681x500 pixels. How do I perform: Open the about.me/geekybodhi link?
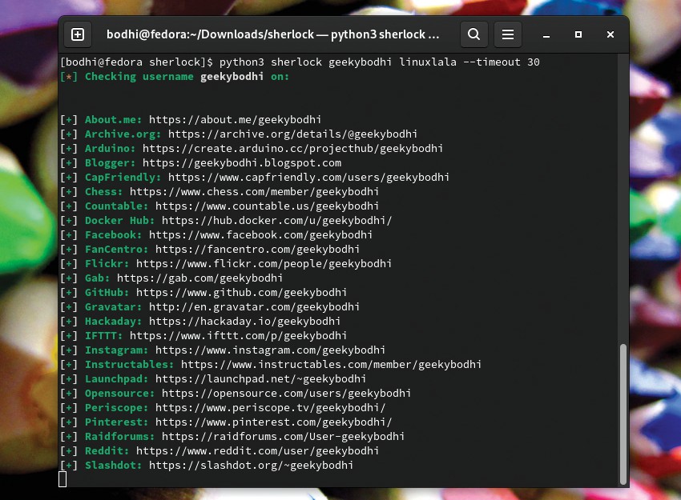235,120
